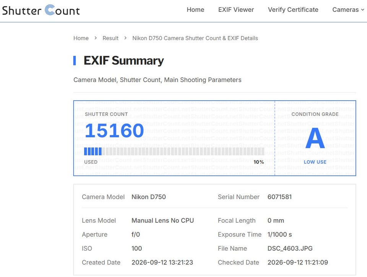Open the Home navigation item
367x277 pixels.
click(195, 10)
